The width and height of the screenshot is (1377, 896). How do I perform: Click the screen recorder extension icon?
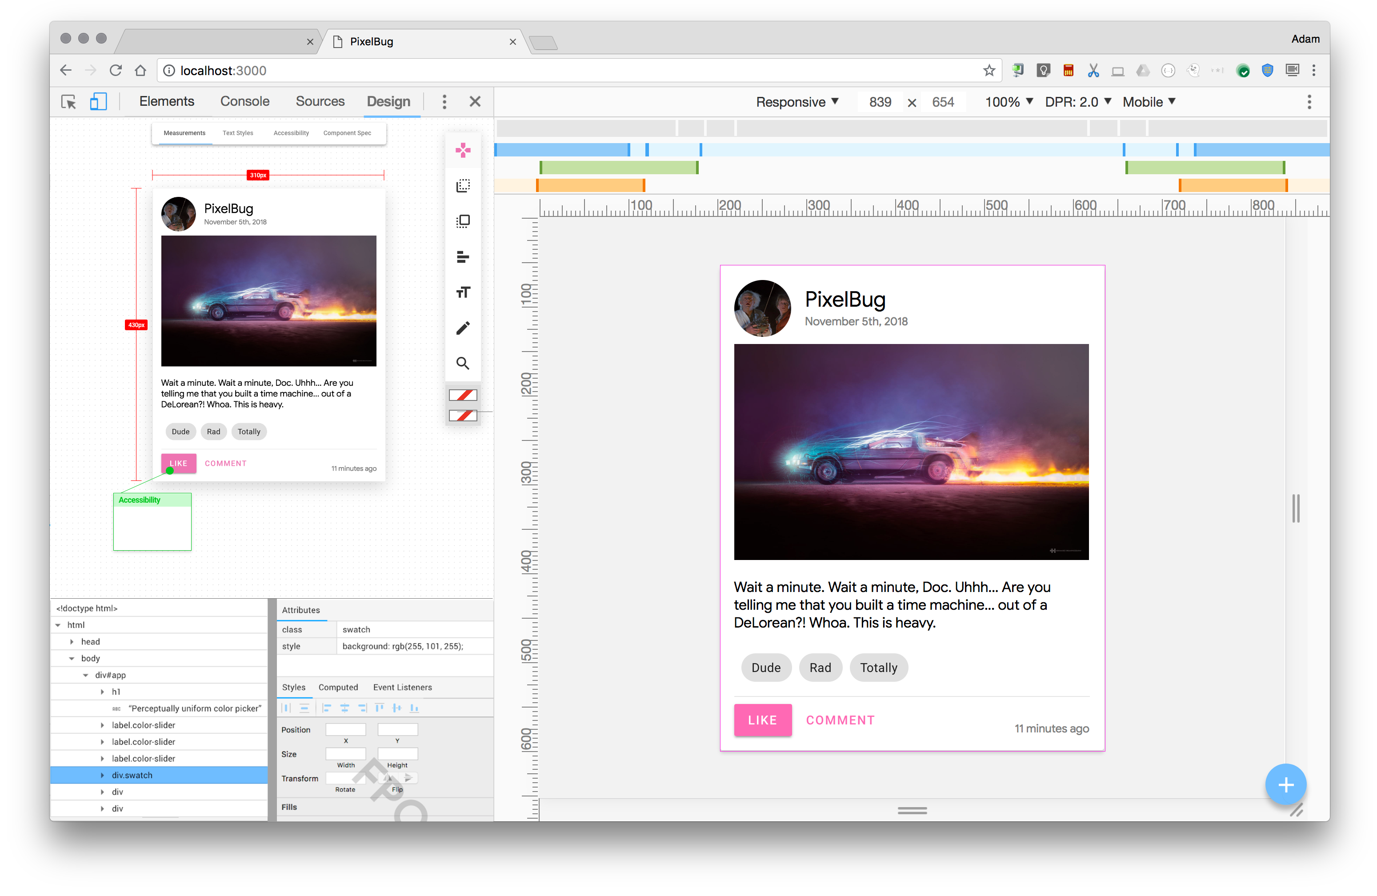click(1292, 71)
